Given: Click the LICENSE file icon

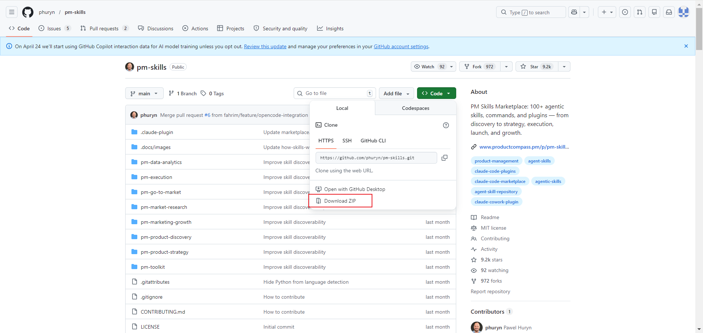Looking at the screenshot, I should coord(134,326).
